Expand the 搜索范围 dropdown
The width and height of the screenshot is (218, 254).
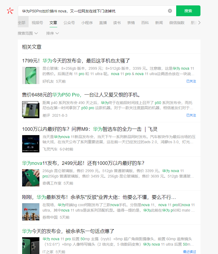click(28, 33)
